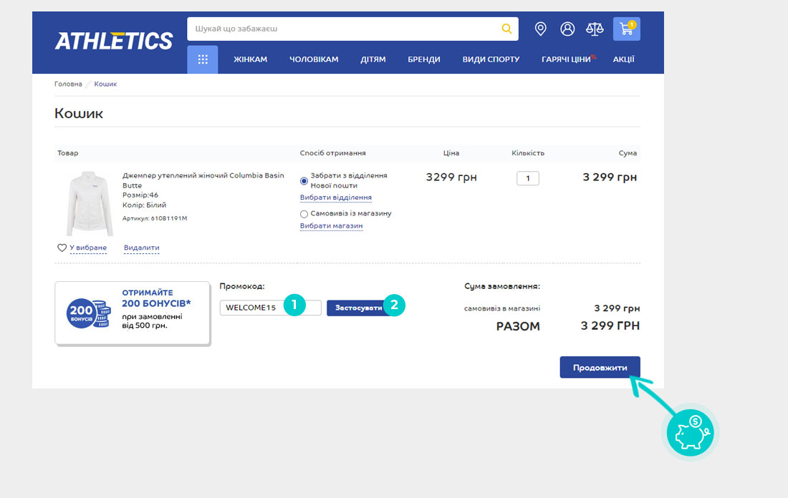Click the 'Спосіб отримання' column header
The image size is (788, 498).
(332, 153)
